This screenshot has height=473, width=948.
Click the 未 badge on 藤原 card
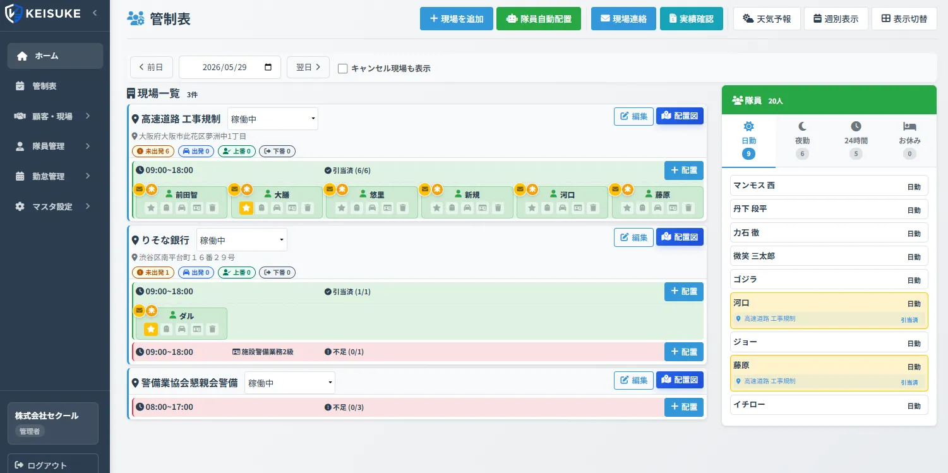[628, 189]
